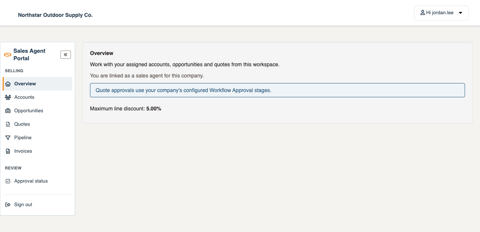Screen dimensions: 480x232
Task: Click the Northstar Outdoor Supply Co. title
Action: (x=55, y=15)
